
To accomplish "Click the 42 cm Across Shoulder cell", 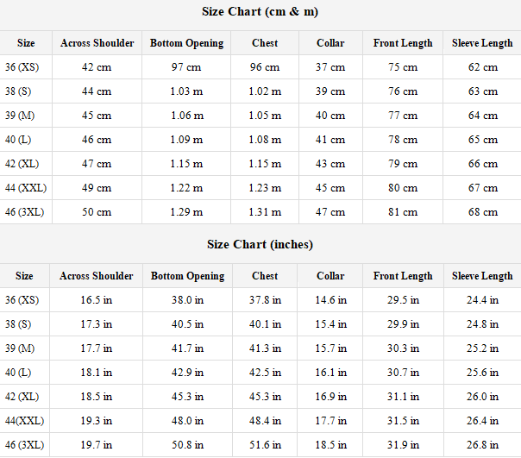I will (x=97, y=67).
